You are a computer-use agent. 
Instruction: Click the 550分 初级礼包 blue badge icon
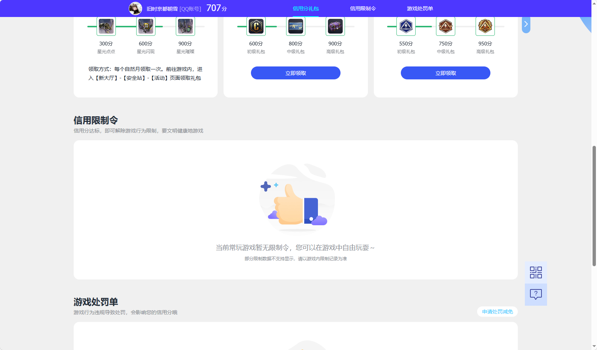click(x=406, y=26)
